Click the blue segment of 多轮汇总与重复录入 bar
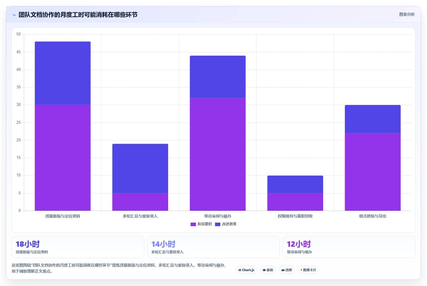The height and width of the screenshot is (286, 427). pyautogui.click(x=140, y=168)
